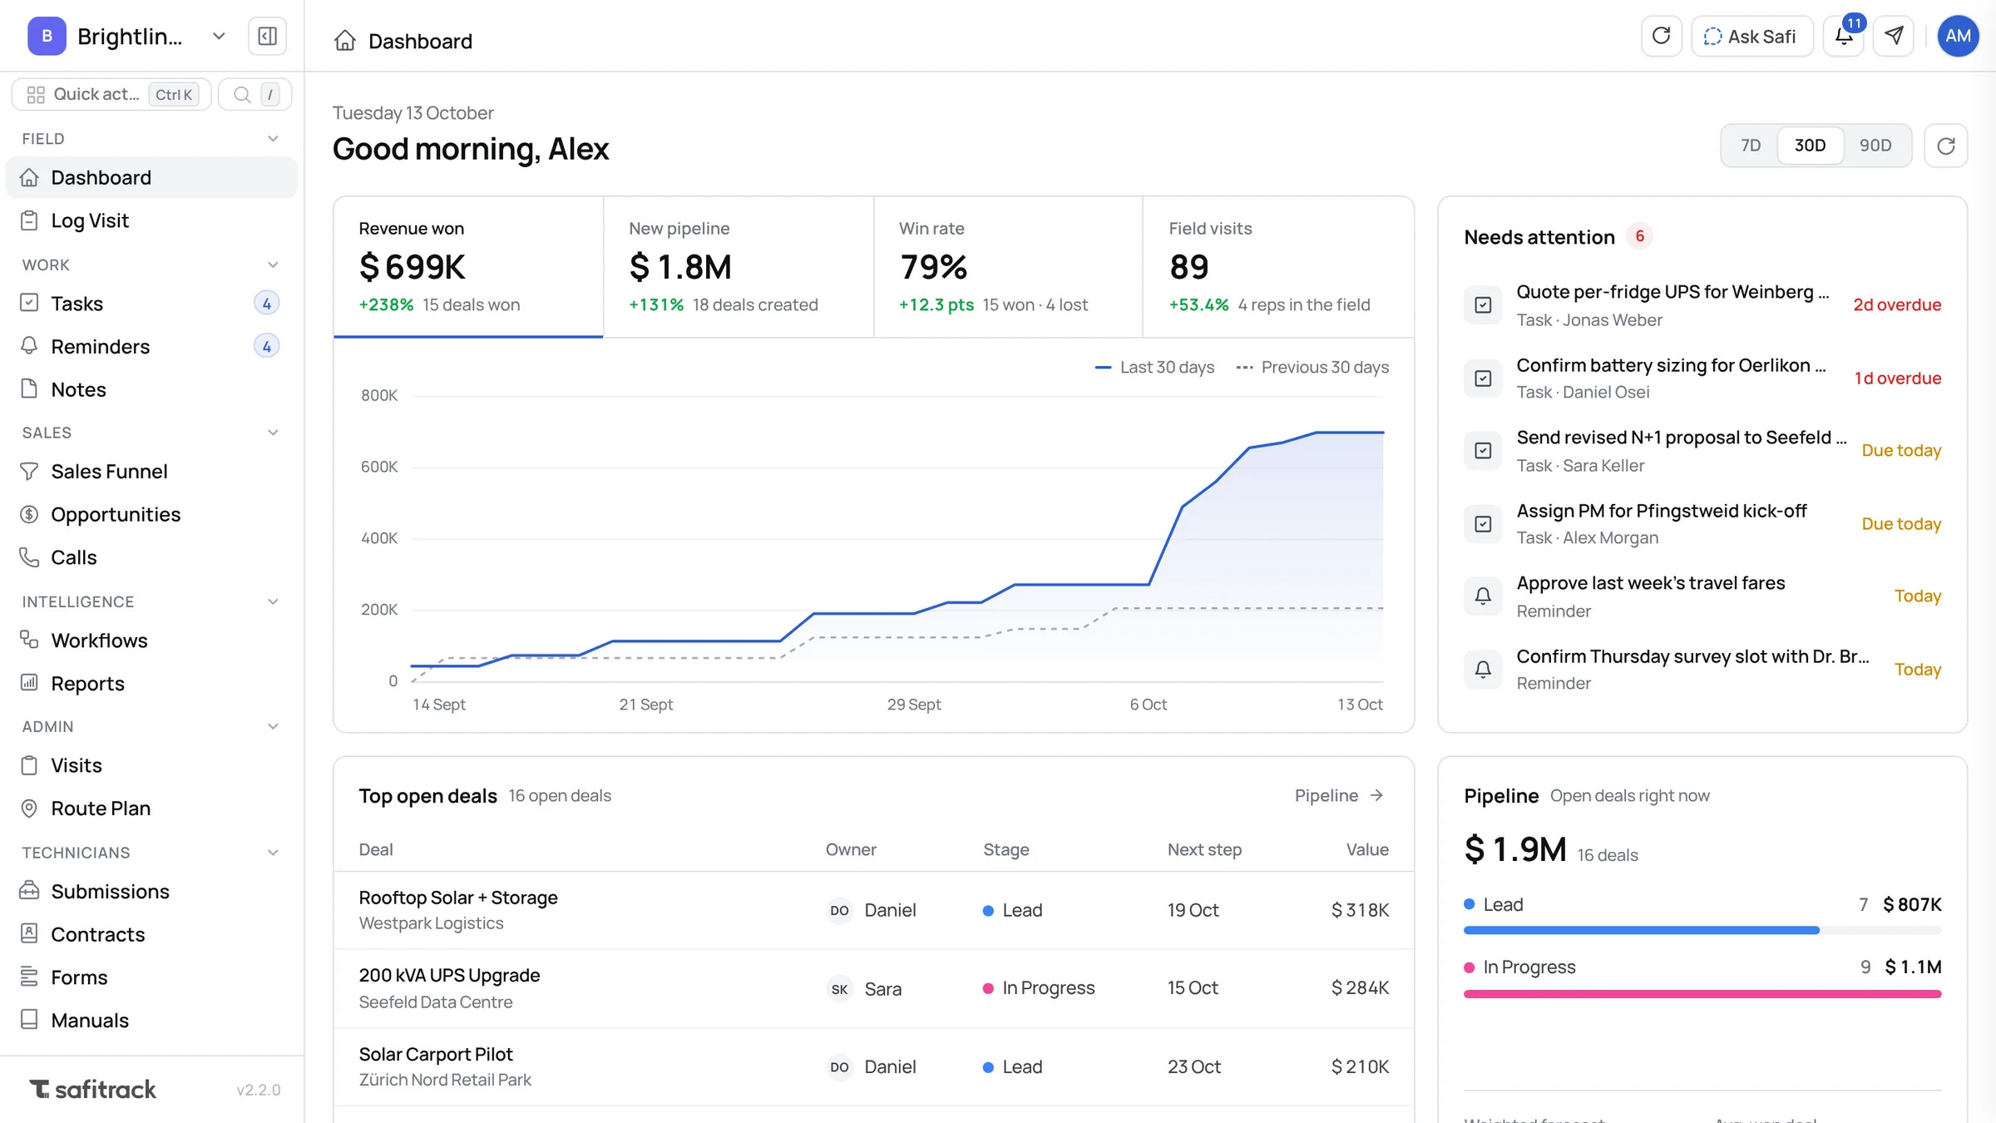The width and height of the screenshot is (1996, 1123).
Task: Go to Calls in sidebar
Action: coord(151,557)
